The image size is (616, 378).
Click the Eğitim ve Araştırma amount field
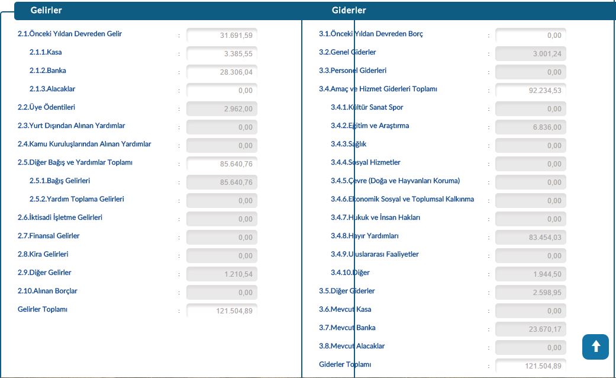click(x=530, y=127)
